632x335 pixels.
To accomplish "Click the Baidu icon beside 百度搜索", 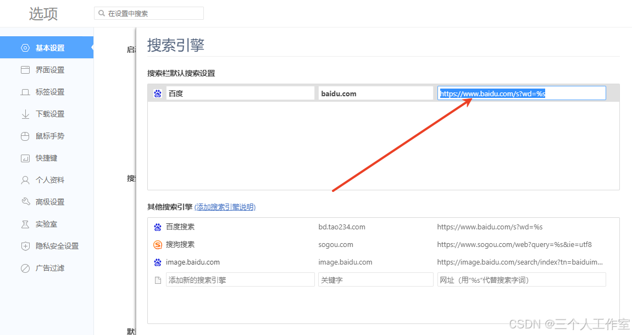I will pyautogui.click(x=158, y=227).
